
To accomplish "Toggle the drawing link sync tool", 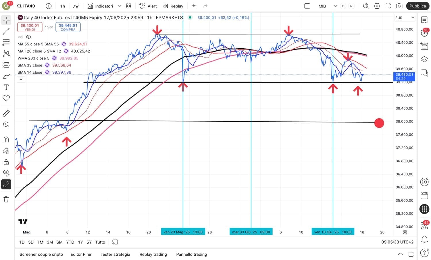I will (6, 184).
